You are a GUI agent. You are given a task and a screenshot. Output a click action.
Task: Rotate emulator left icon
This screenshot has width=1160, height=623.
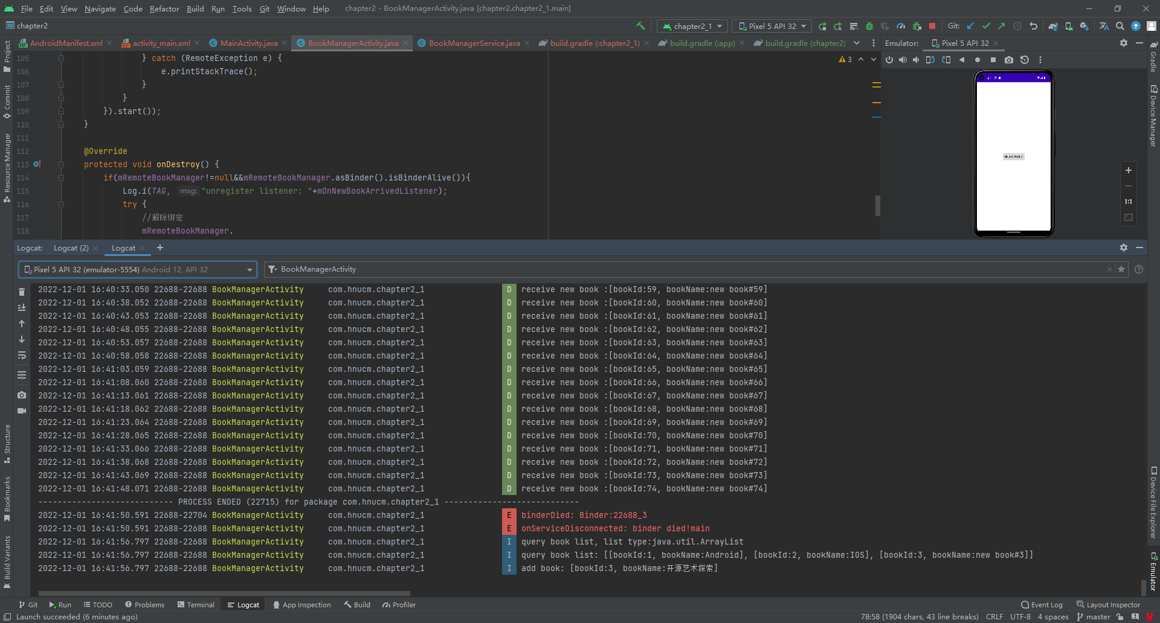click(930, 60)
